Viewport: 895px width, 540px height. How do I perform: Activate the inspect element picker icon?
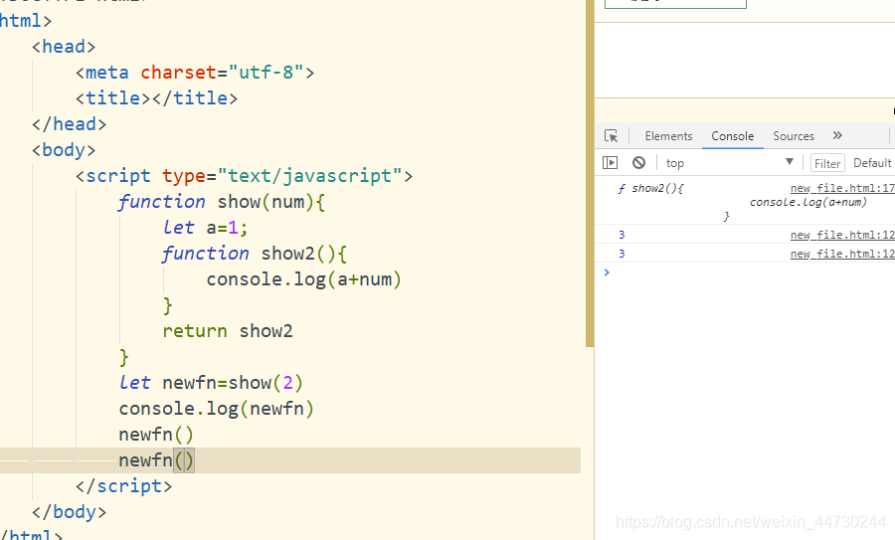point(611,136)
